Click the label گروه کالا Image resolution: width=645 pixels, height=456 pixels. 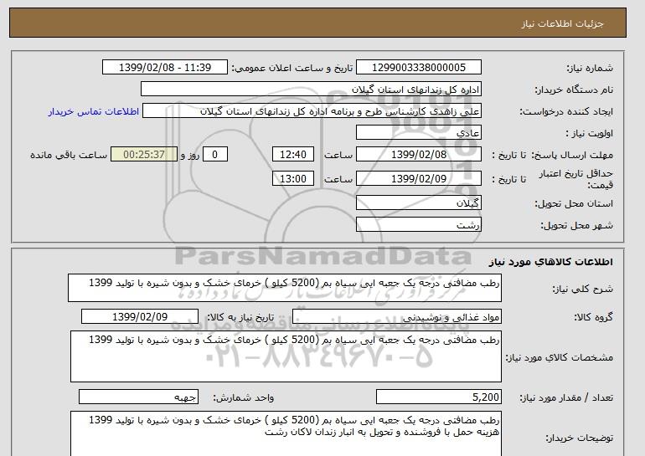(594, 317)
